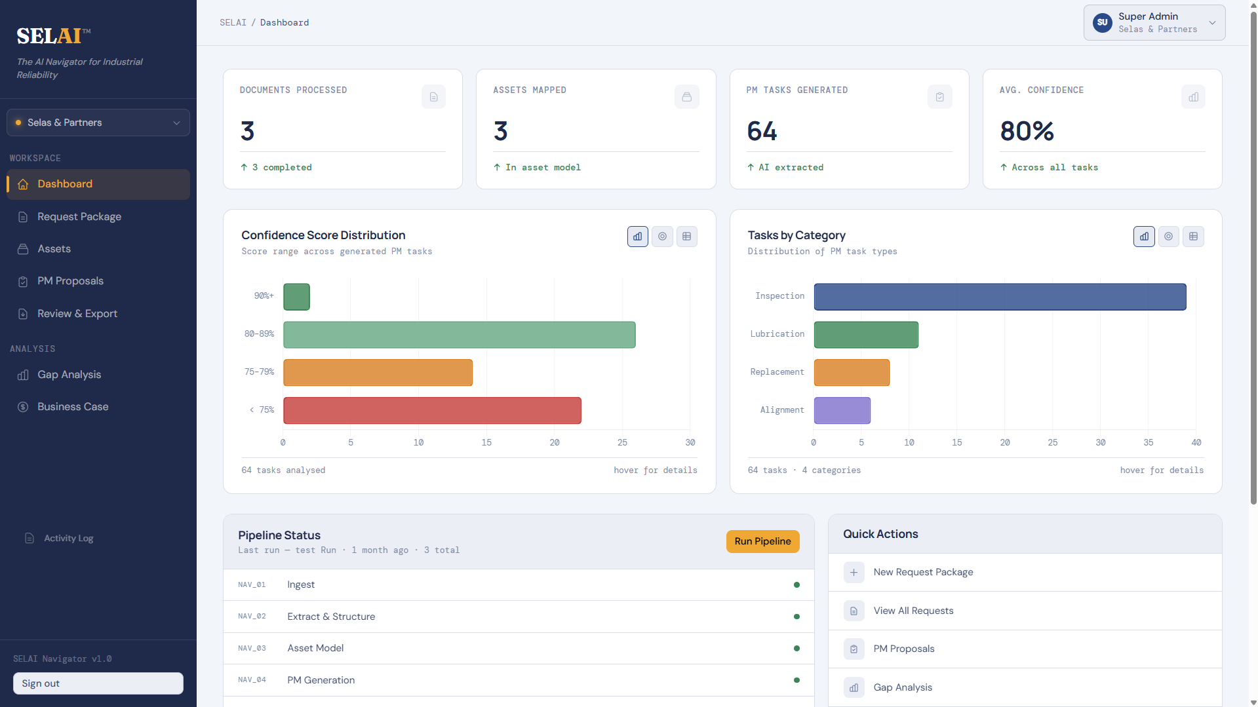Click the Ingest row green status dot
The height and width of the screenshot is (707, 1258).
pyautogui.click(x=796, y=585)
